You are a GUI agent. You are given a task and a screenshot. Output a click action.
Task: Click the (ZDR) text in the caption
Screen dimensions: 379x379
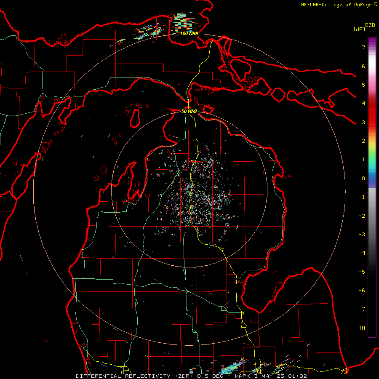point(184,376)
